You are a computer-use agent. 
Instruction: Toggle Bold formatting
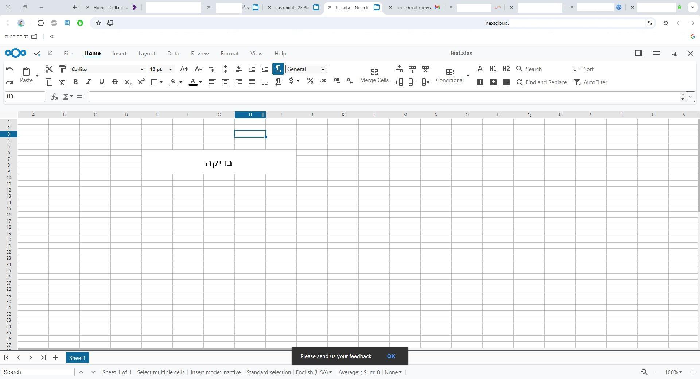tap(75, 82)
